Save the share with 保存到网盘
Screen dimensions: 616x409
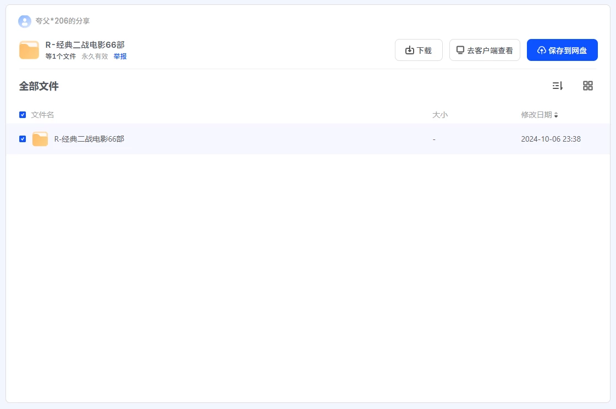pyautogui.click(x=562, y=51)
